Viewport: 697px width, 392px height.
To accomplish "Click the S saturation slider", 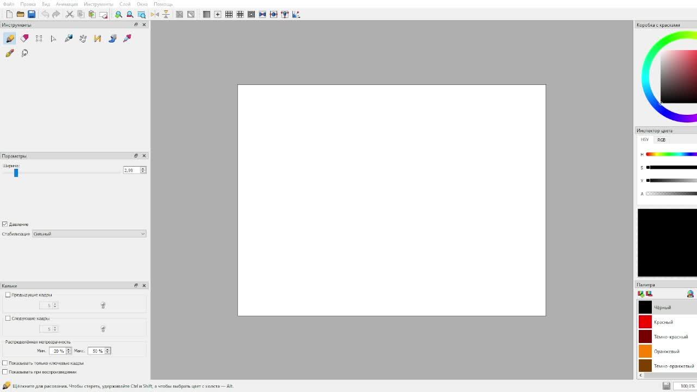I will 671,168.
